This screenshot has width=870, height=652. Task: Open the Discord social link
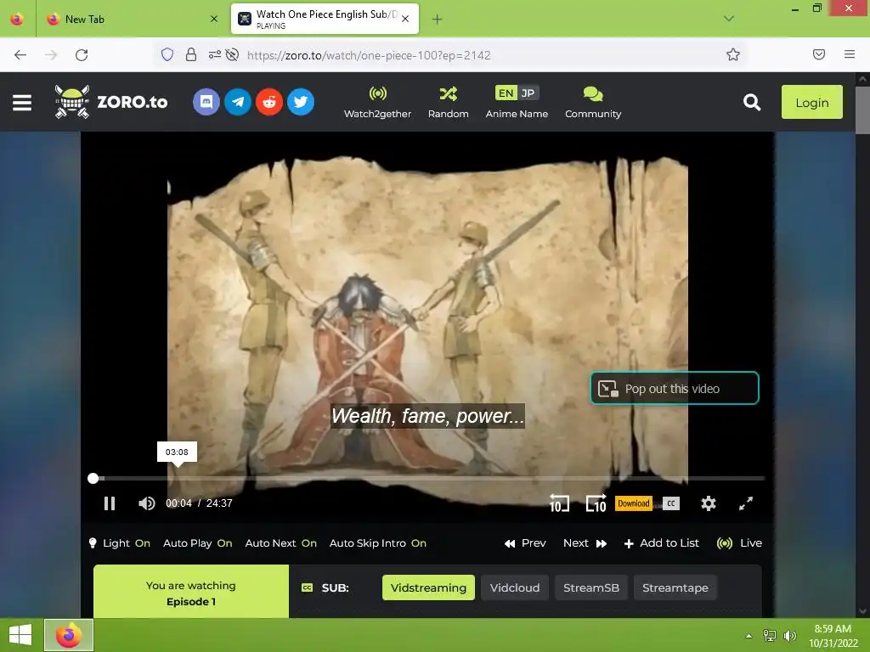(206, 102)
